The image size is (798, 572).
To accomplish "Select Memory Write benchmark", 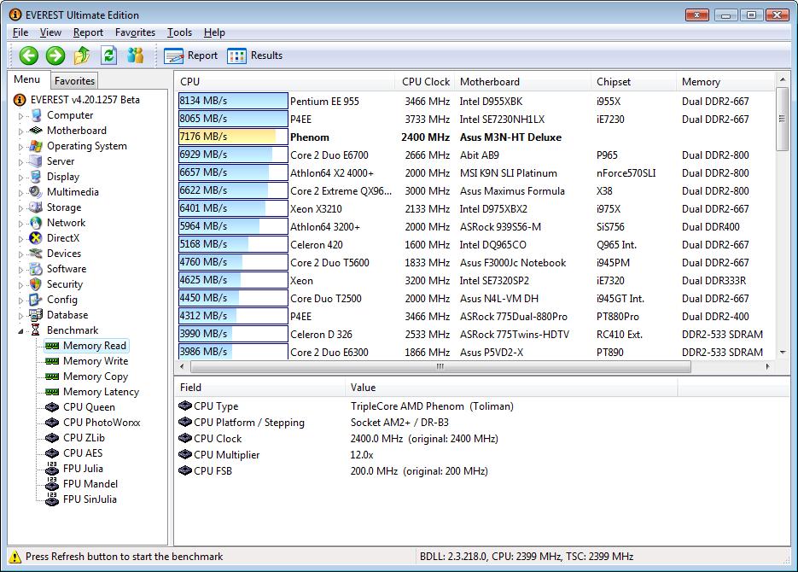I will 96,361.
